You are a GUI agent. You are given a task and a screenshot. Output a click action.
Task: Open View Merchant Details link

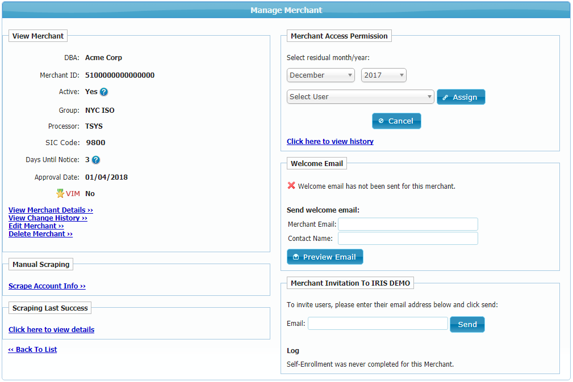point(51,210)
